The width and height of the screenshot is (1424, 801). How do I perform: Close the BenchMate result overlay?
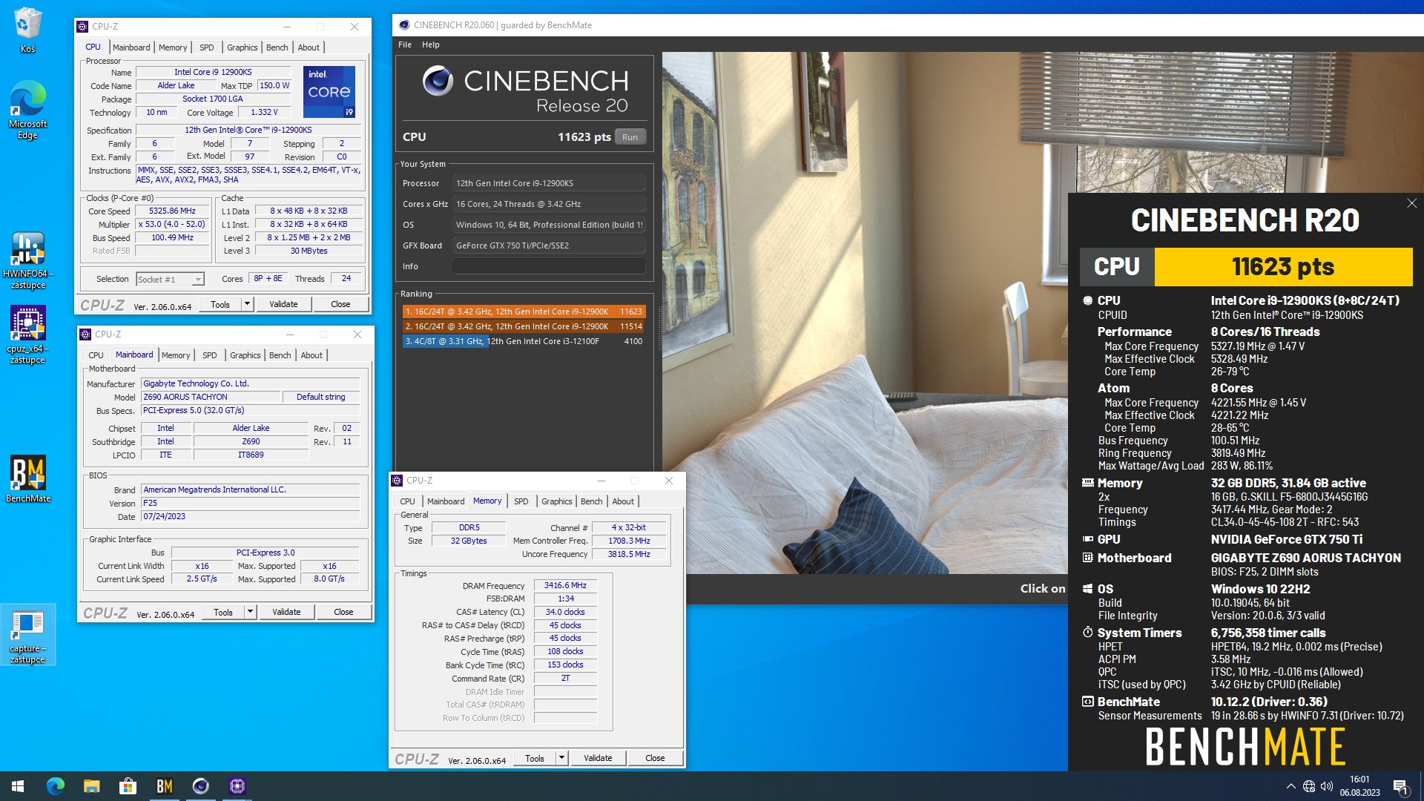1411,203
